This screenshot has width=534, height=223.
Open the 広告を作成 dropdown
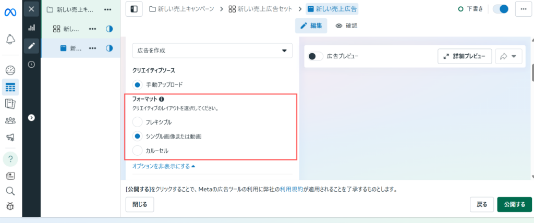coord(212,51)
